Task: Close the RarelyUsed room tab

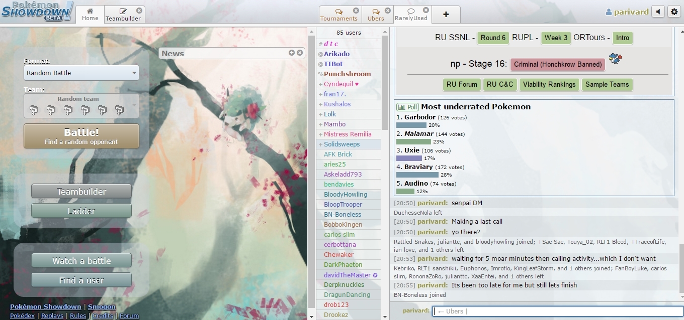Action: [426, 10]
